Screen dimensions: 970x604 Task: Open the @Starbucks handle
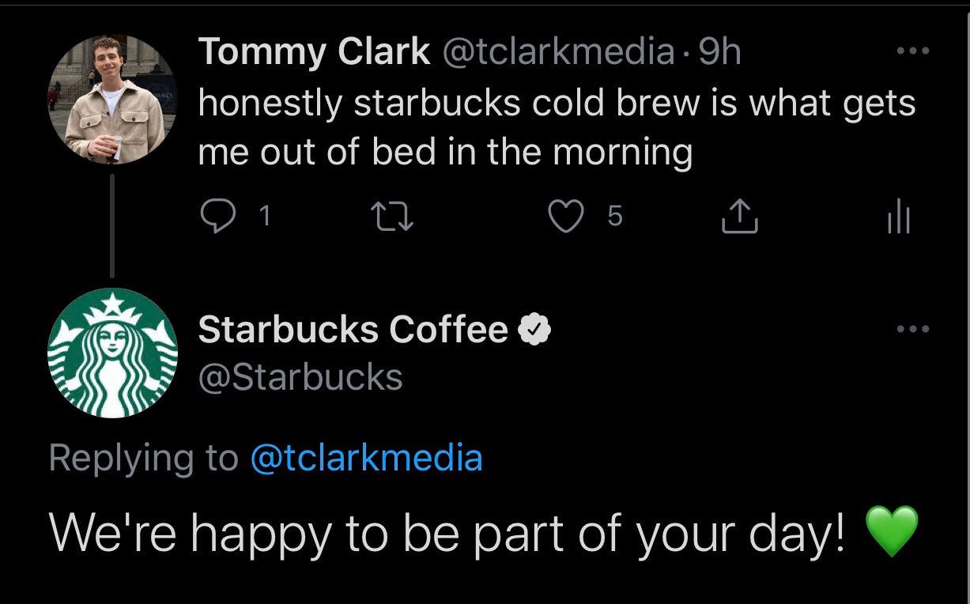[x=300, y=377]
